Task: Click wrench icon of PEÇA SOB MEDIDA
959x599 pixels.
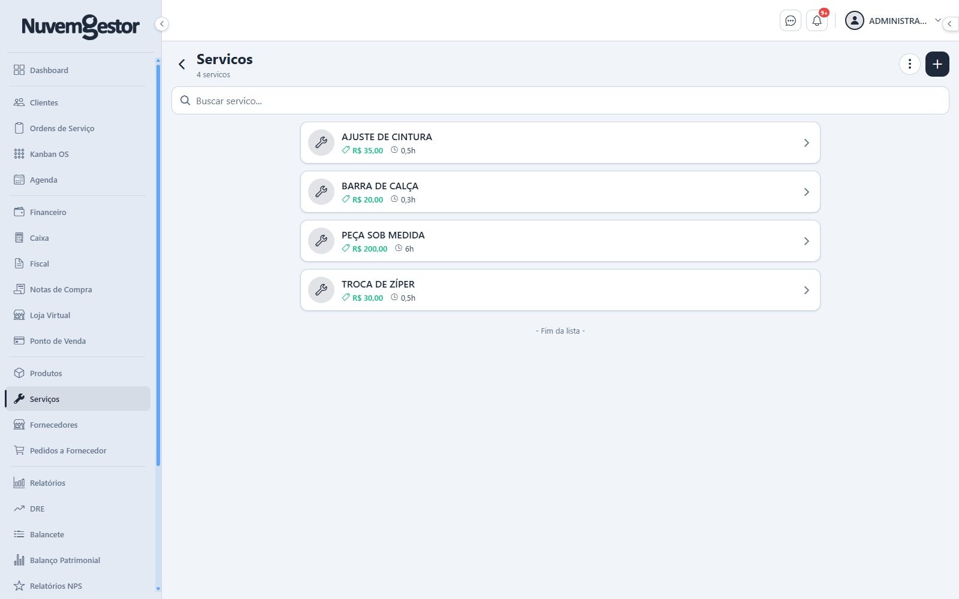Action: (x=321, y=241)
